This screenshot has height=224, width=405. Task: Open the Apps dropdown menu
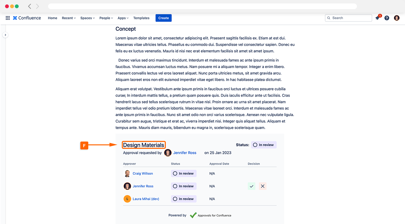pyautogui.click(x=123, y=18)
